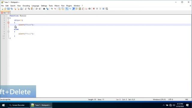
Task: Open the Edit menu
Action: tap(7, 6)
